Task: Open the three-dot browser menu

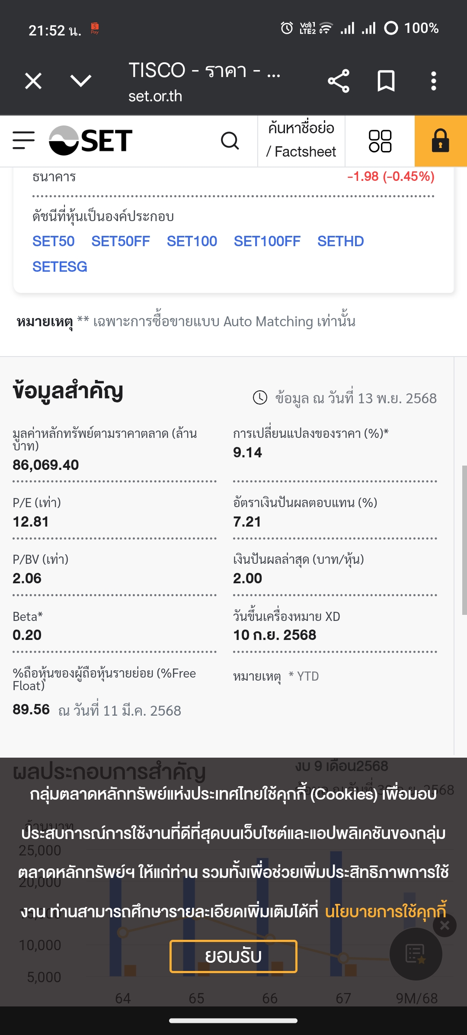Action: [x=433, y=81]
